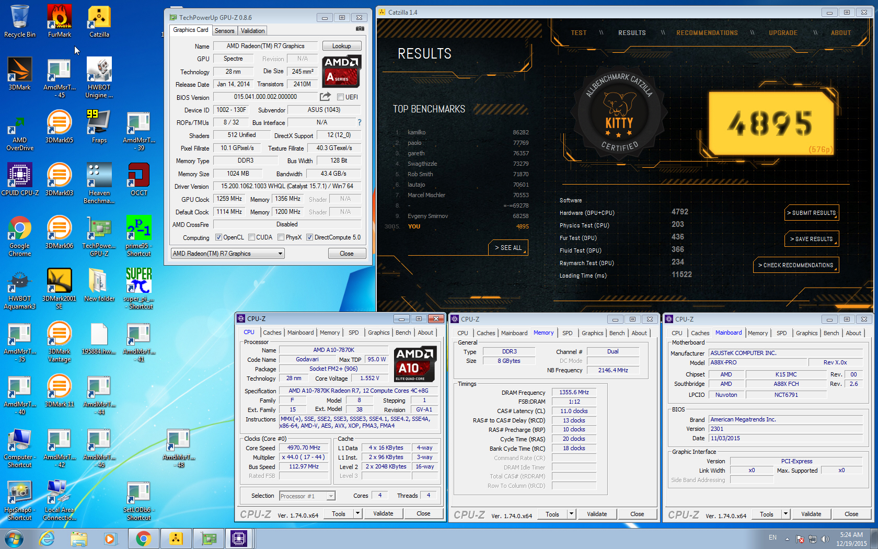878x549 pixels.
Task: Open Catzilla RECOMMENDATIONS tab
Action: [x=707, y=33]
